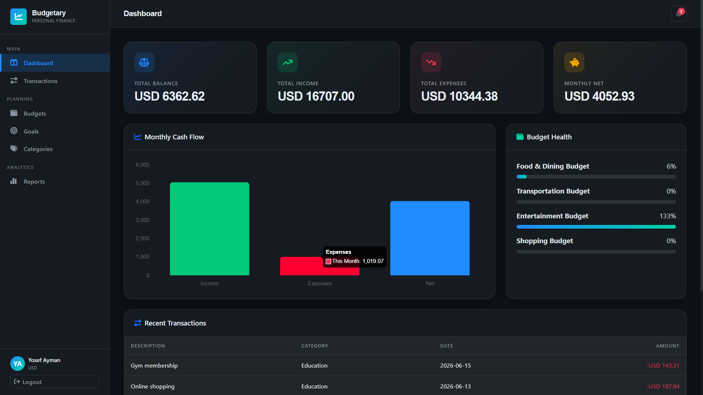
Task: Click the Online shopping transaction description
Action: (153, 386)
